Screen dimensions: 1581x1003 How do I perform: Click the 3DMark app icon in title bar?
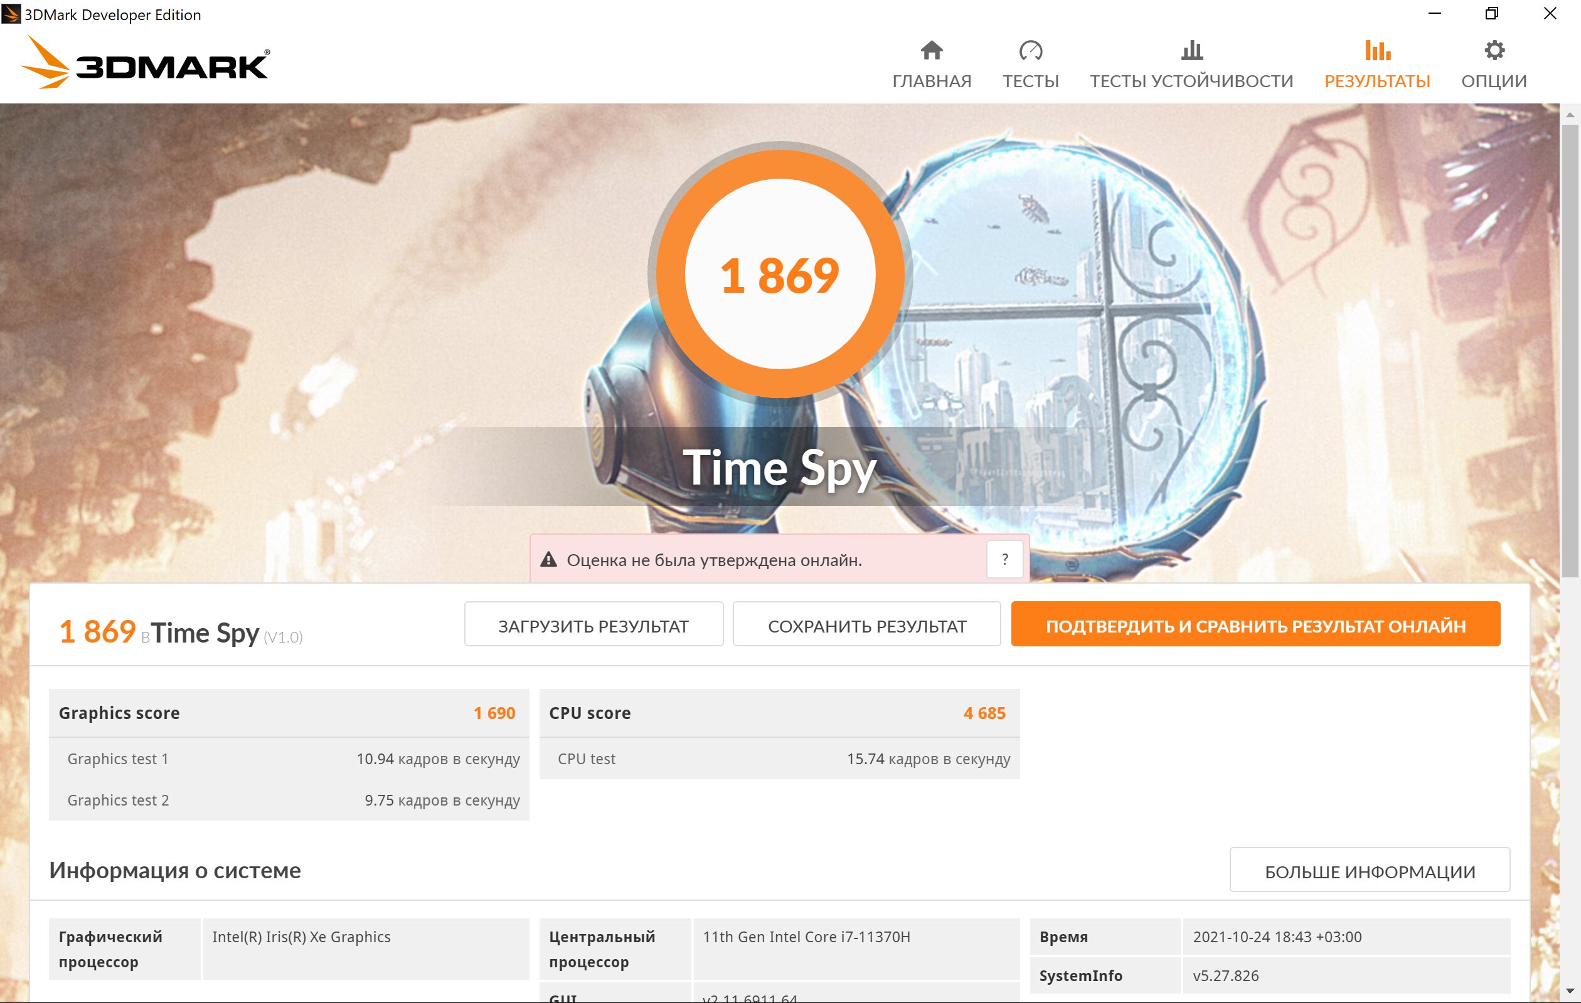click(11, 14)
